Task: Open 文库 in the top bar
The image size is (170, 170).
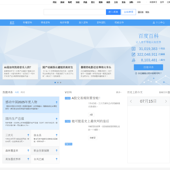Action: pyautogui.click(x=116, y=2)
